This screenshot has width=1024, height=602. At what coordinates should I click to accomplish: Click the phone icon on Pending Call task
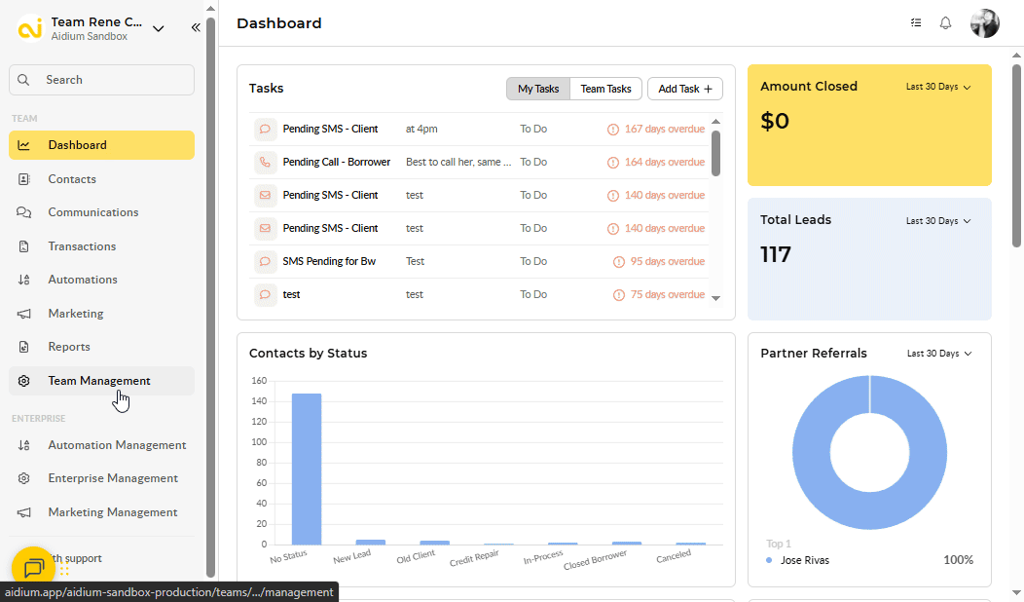click(x=265, y=162)
